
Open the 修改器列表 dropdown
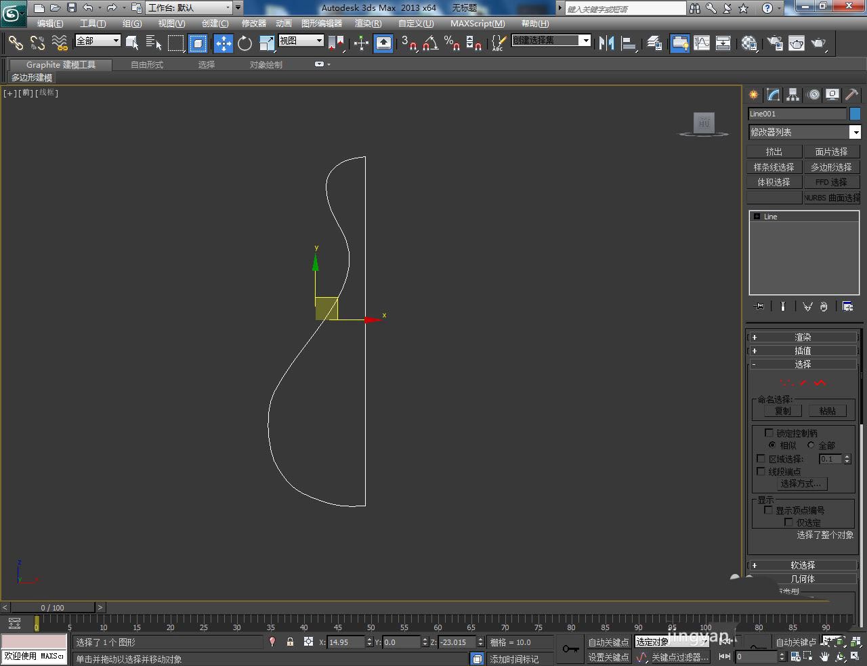(x=855, y=132)
